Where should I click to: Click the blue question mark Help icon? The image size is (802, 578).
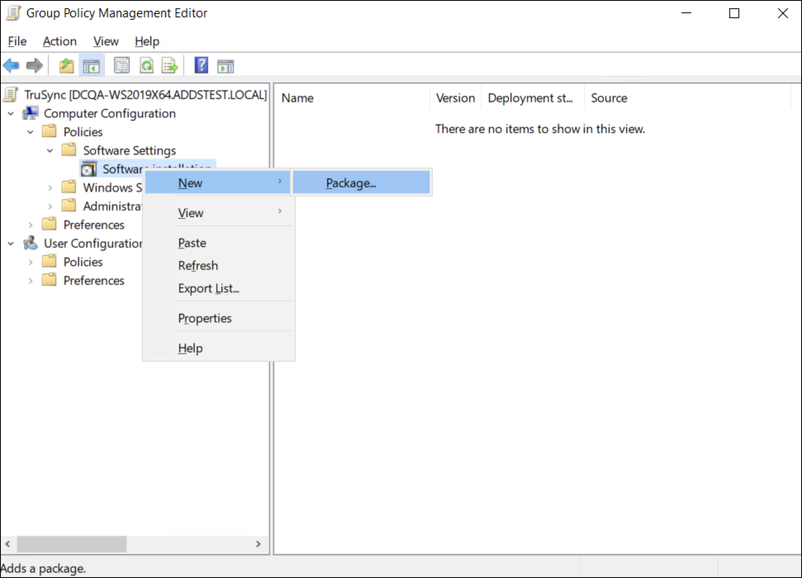point(201,65)
